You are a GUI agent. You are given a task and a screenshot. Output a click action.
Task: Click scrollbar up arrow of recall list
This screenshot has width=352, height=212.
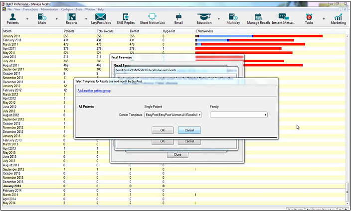click(348, 36)
